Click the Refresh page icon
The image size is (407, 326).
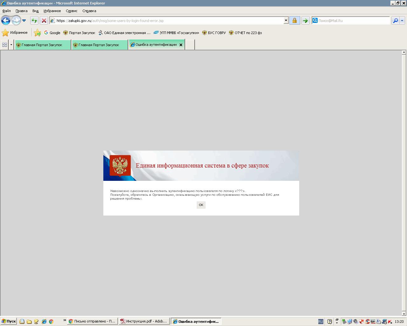click(x=34, y=21)
